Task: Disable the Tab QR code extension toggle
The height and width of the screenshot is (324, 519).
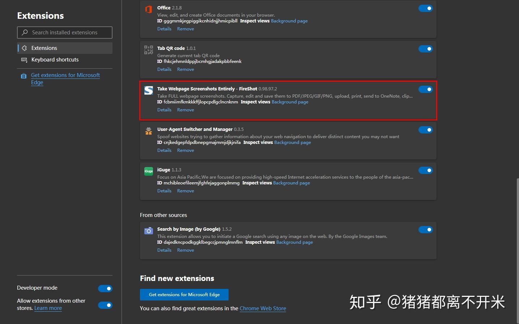Action: pyautogui.click(x=426, y=49)
